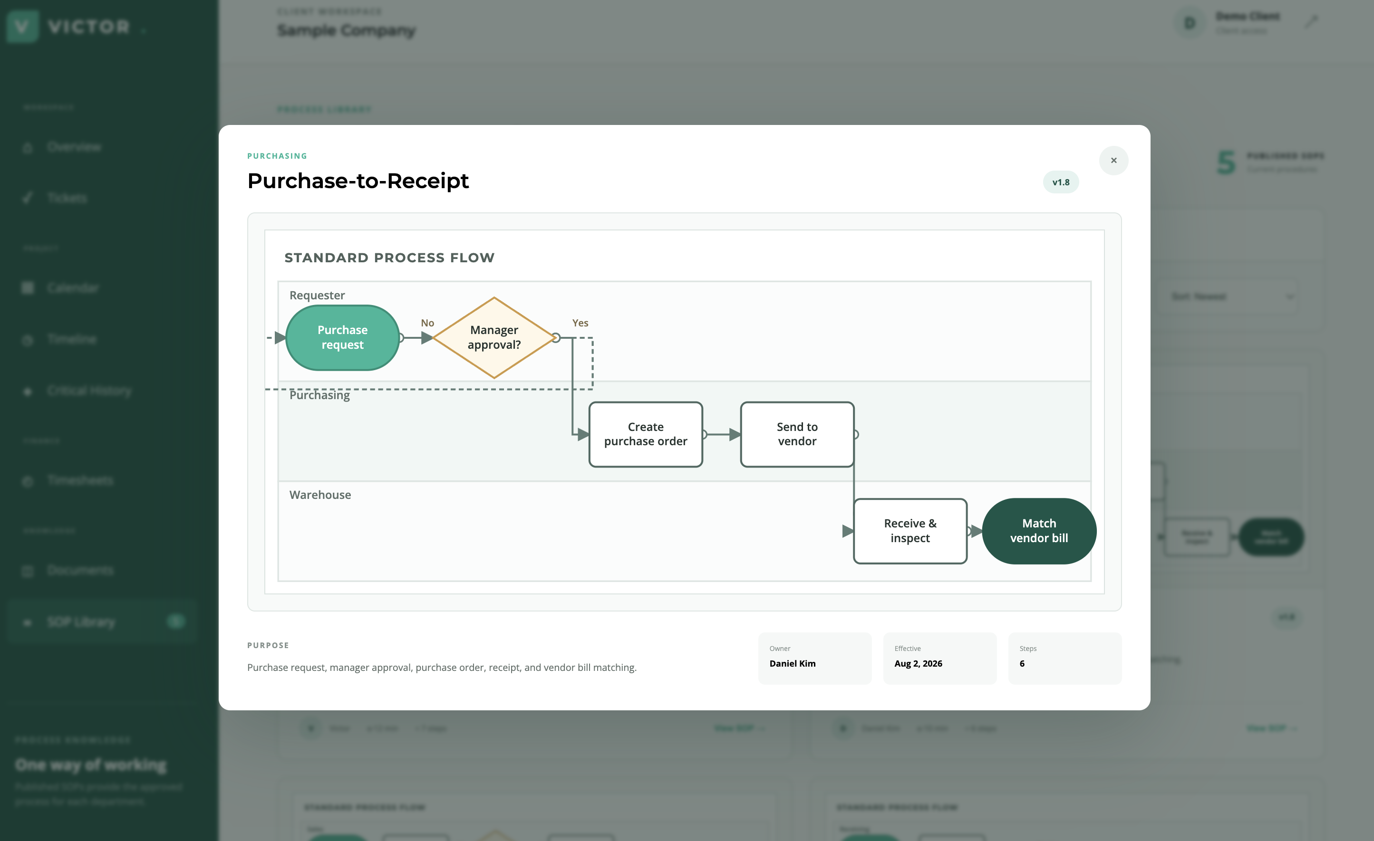The width and height of the screenshot is (1374, 841).
Task: Click the Yes branch label
Action: click(x=580, y=323)
